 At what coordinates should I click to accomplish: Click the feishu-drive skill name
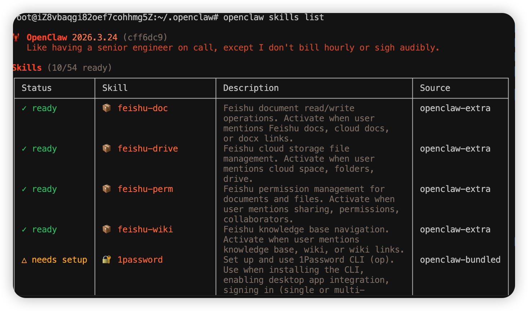point(148,149)
